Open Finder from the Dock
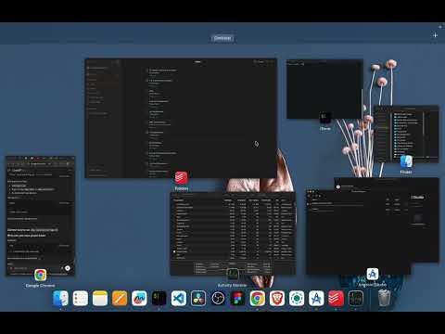445x334 pixels. (x=60, y=299)
